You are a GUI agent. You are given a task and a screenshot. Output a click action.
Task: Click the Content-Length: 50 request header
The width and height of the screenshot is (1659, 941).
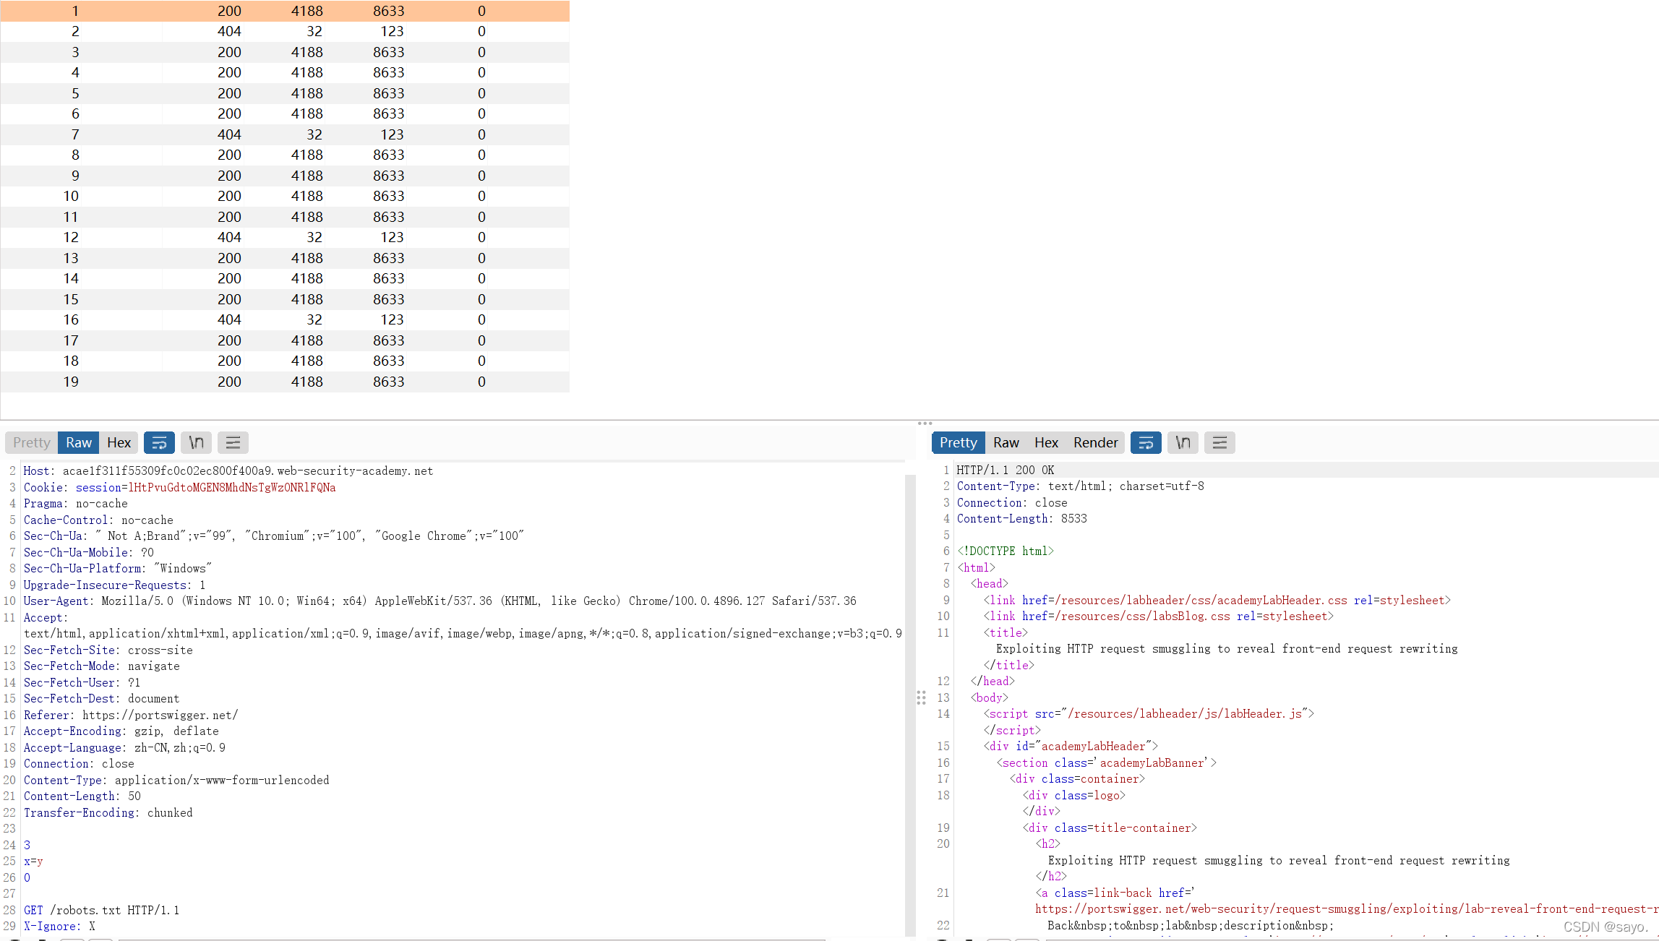coord(82,796)
